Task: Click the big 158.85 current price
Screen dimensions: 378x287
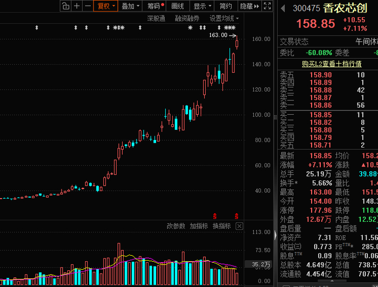Action: click(x=315, y=24)
